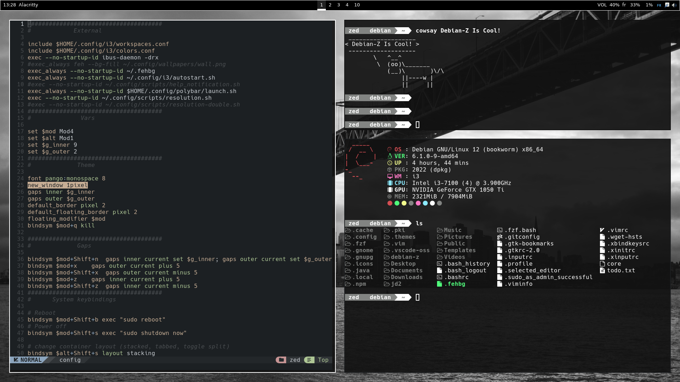Click the pencil icon in the NORMAL mode segment
Screen dimensions: 680x382
pos(16,360)
